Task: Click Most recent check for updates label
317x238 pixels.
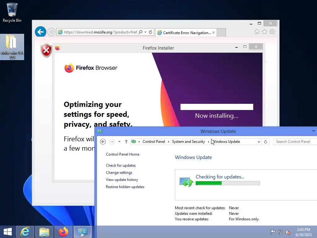Action: pos(200,208)
